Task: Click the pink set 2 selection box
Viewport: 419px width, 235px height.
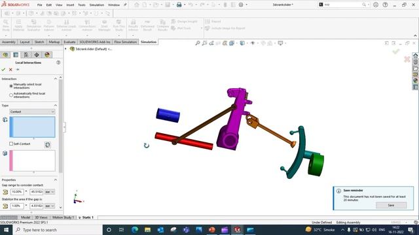Action: [32, 161]
